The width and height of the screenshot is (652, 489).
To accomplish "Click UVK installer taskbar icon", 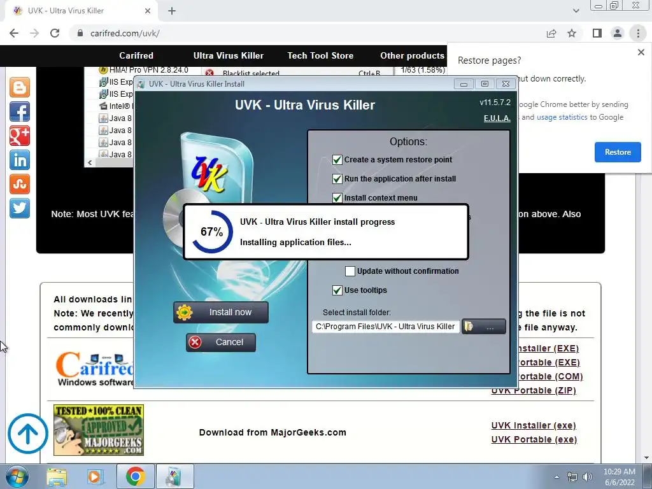I will coord(174,476).
